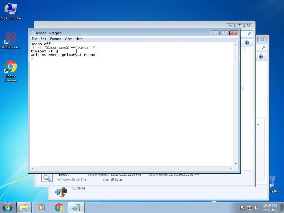This screenshot has width=284, height=213.
Task: Open the volume speaker tray icon
Action: tap(256, 208)
